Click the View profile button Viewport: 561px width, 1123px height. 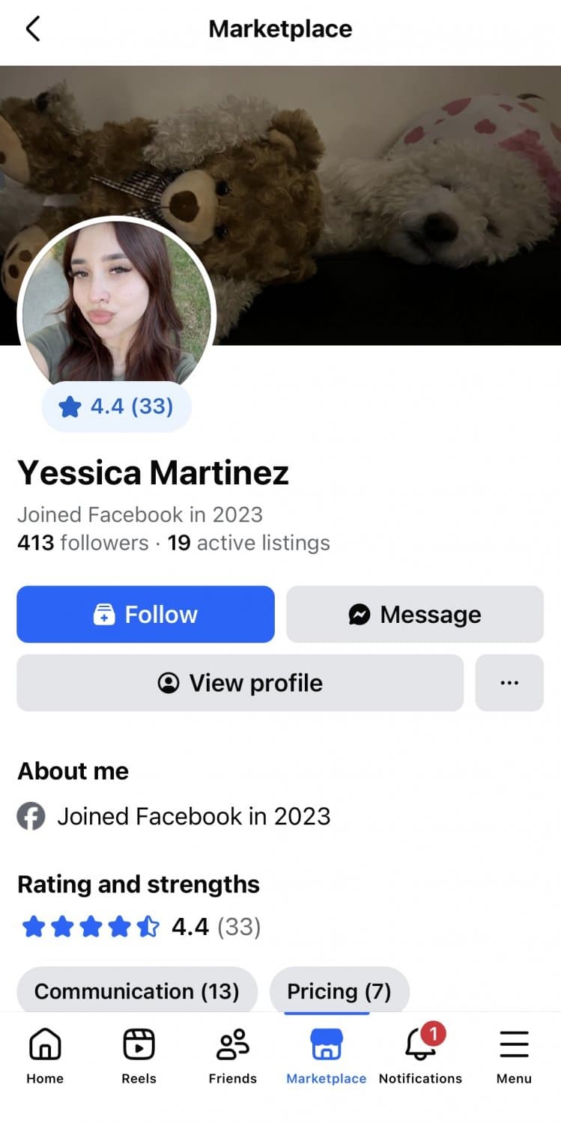point(240,683)
